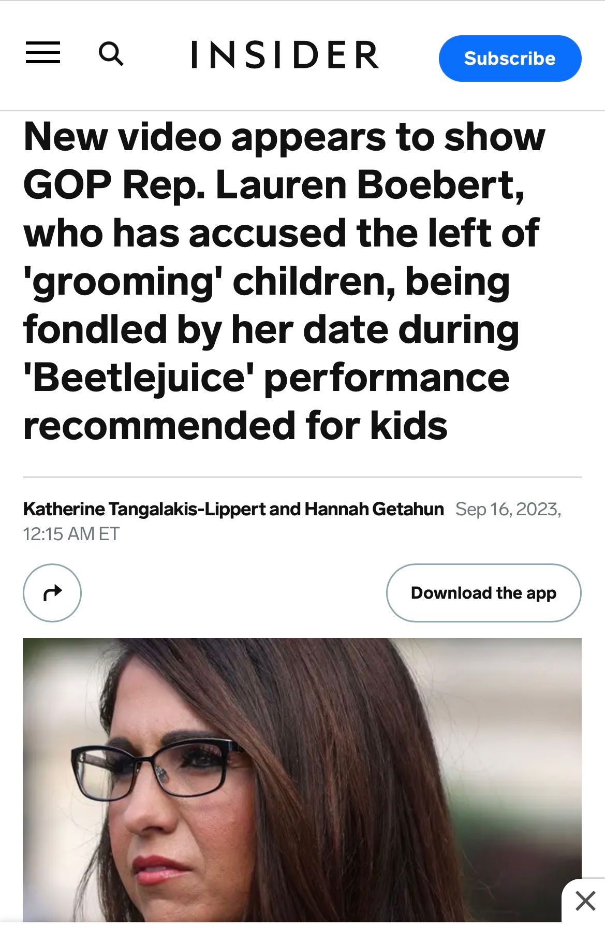Click "Lauren Boebert" in the headline
This screenshot has height=928, width=605.
(369, 185)
